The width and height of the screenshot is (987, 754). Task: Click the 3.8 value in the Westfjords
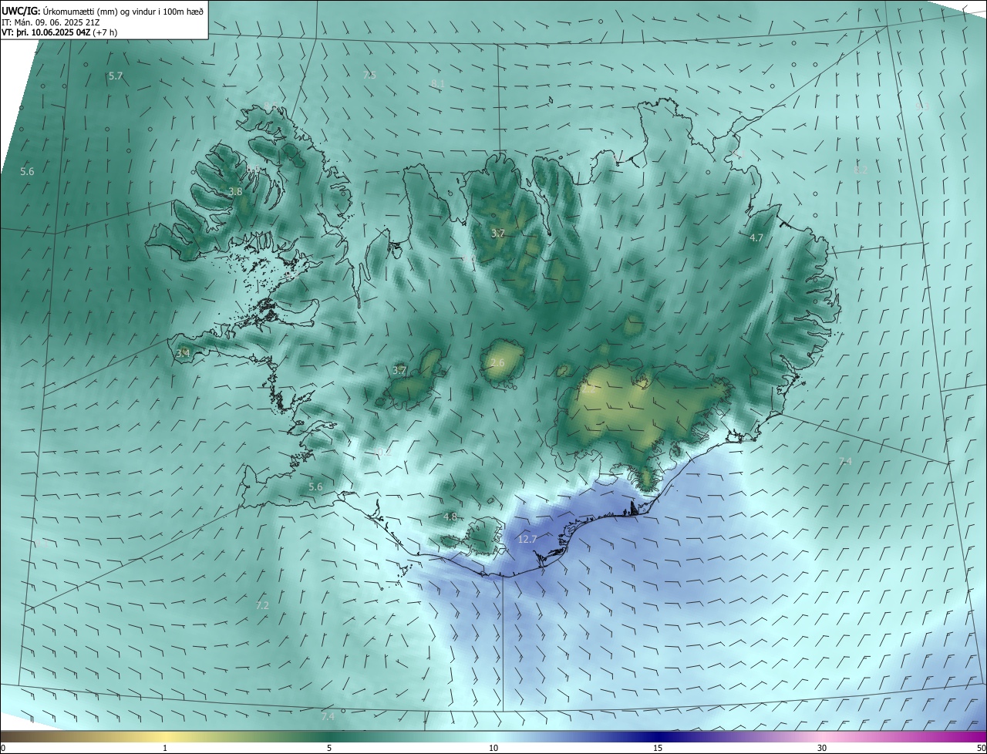coord(236,191)
